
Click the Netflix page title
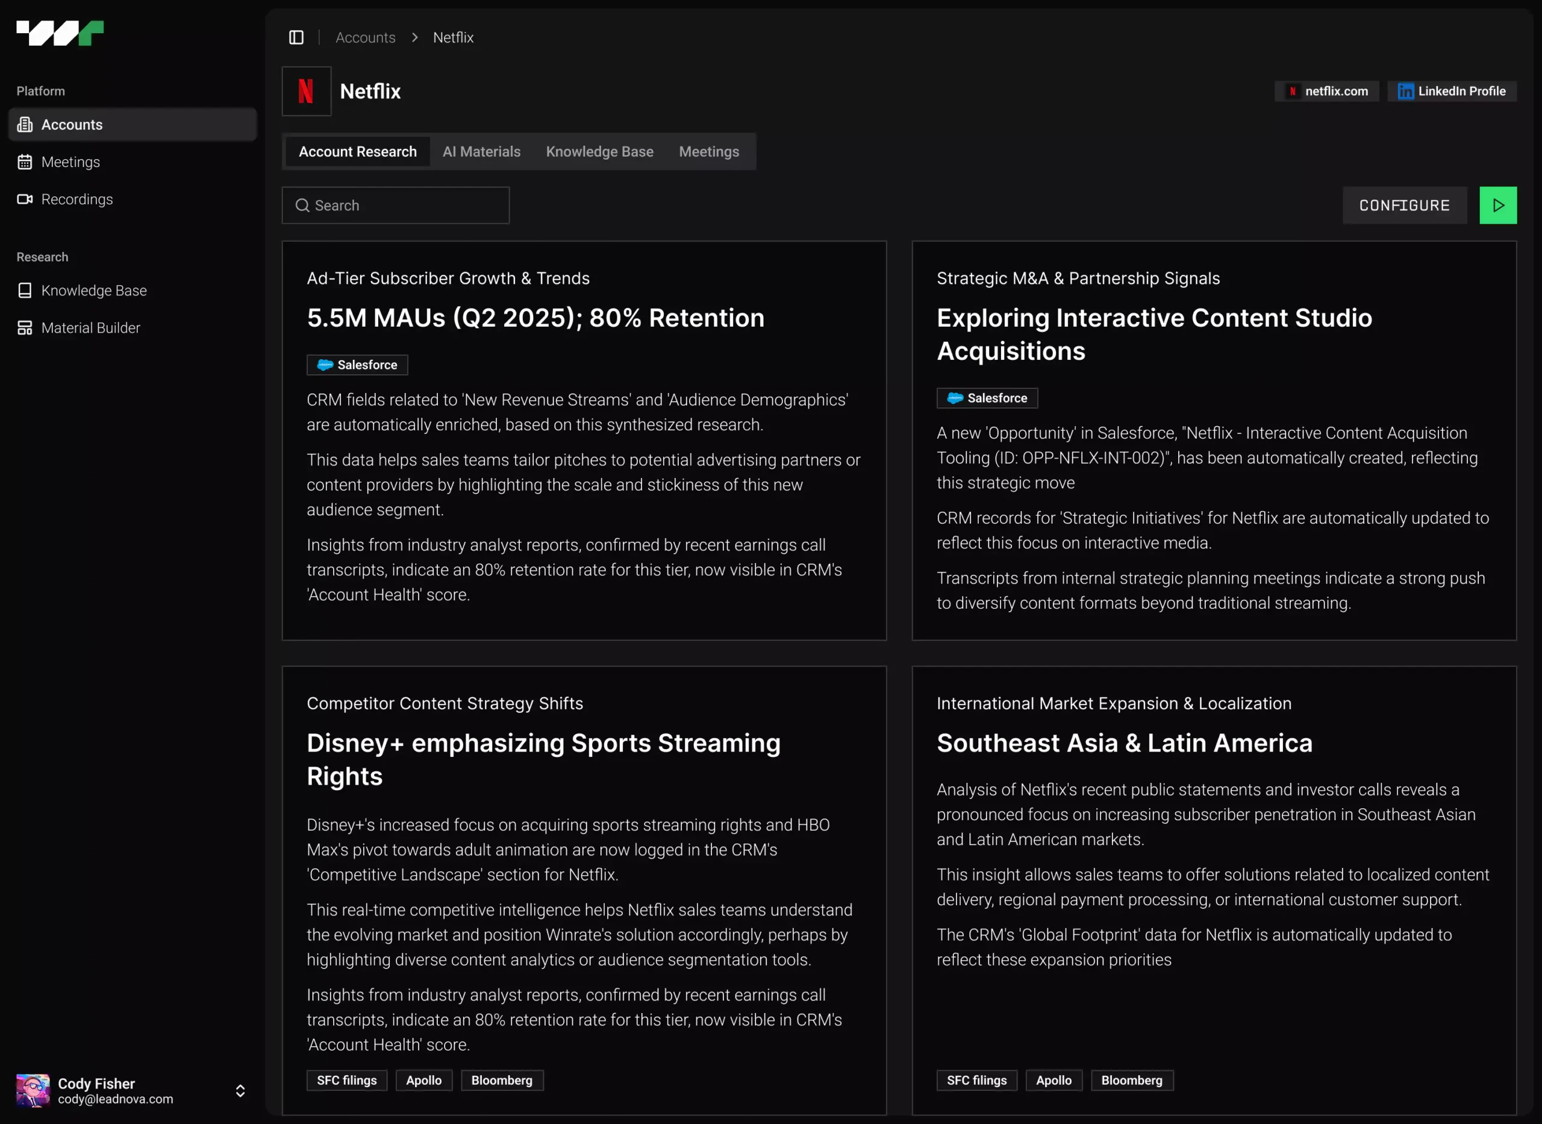(x=370, y=91)
